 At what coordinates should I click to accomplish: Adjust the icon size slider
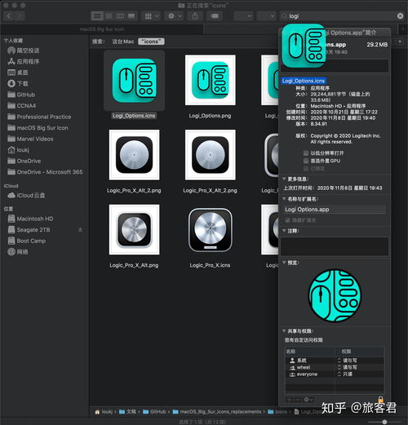point(384,422)
